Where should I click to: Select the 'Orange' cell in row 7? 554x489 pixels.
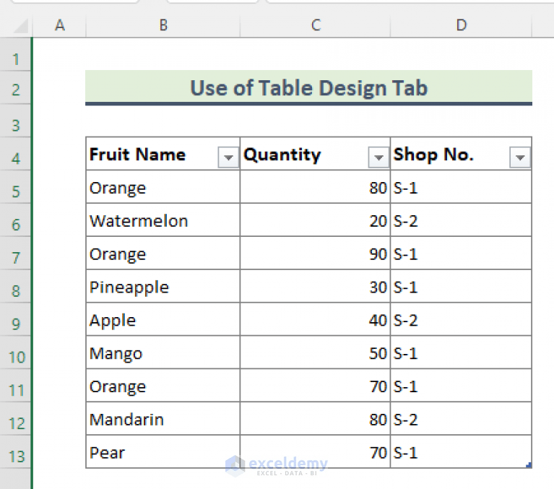[163, 253]
